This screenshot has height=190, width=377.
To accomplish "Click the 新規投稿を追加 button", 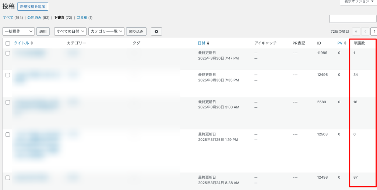I will point(33,7).
